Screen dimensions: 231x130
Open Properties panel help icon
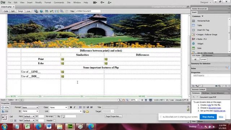(188, 107)
